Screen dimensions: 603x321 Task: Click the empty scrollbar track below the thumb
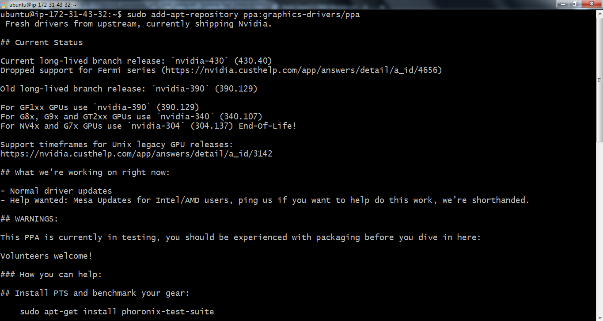click(x=599, y=221)
